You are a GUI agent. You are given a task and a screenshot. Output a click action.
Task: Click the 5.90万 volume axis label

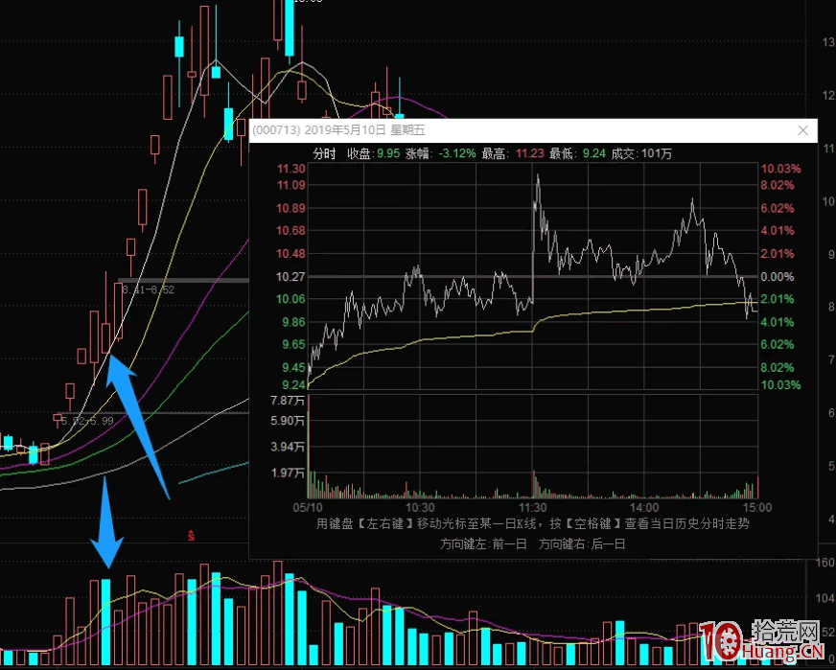click(288, 421)
